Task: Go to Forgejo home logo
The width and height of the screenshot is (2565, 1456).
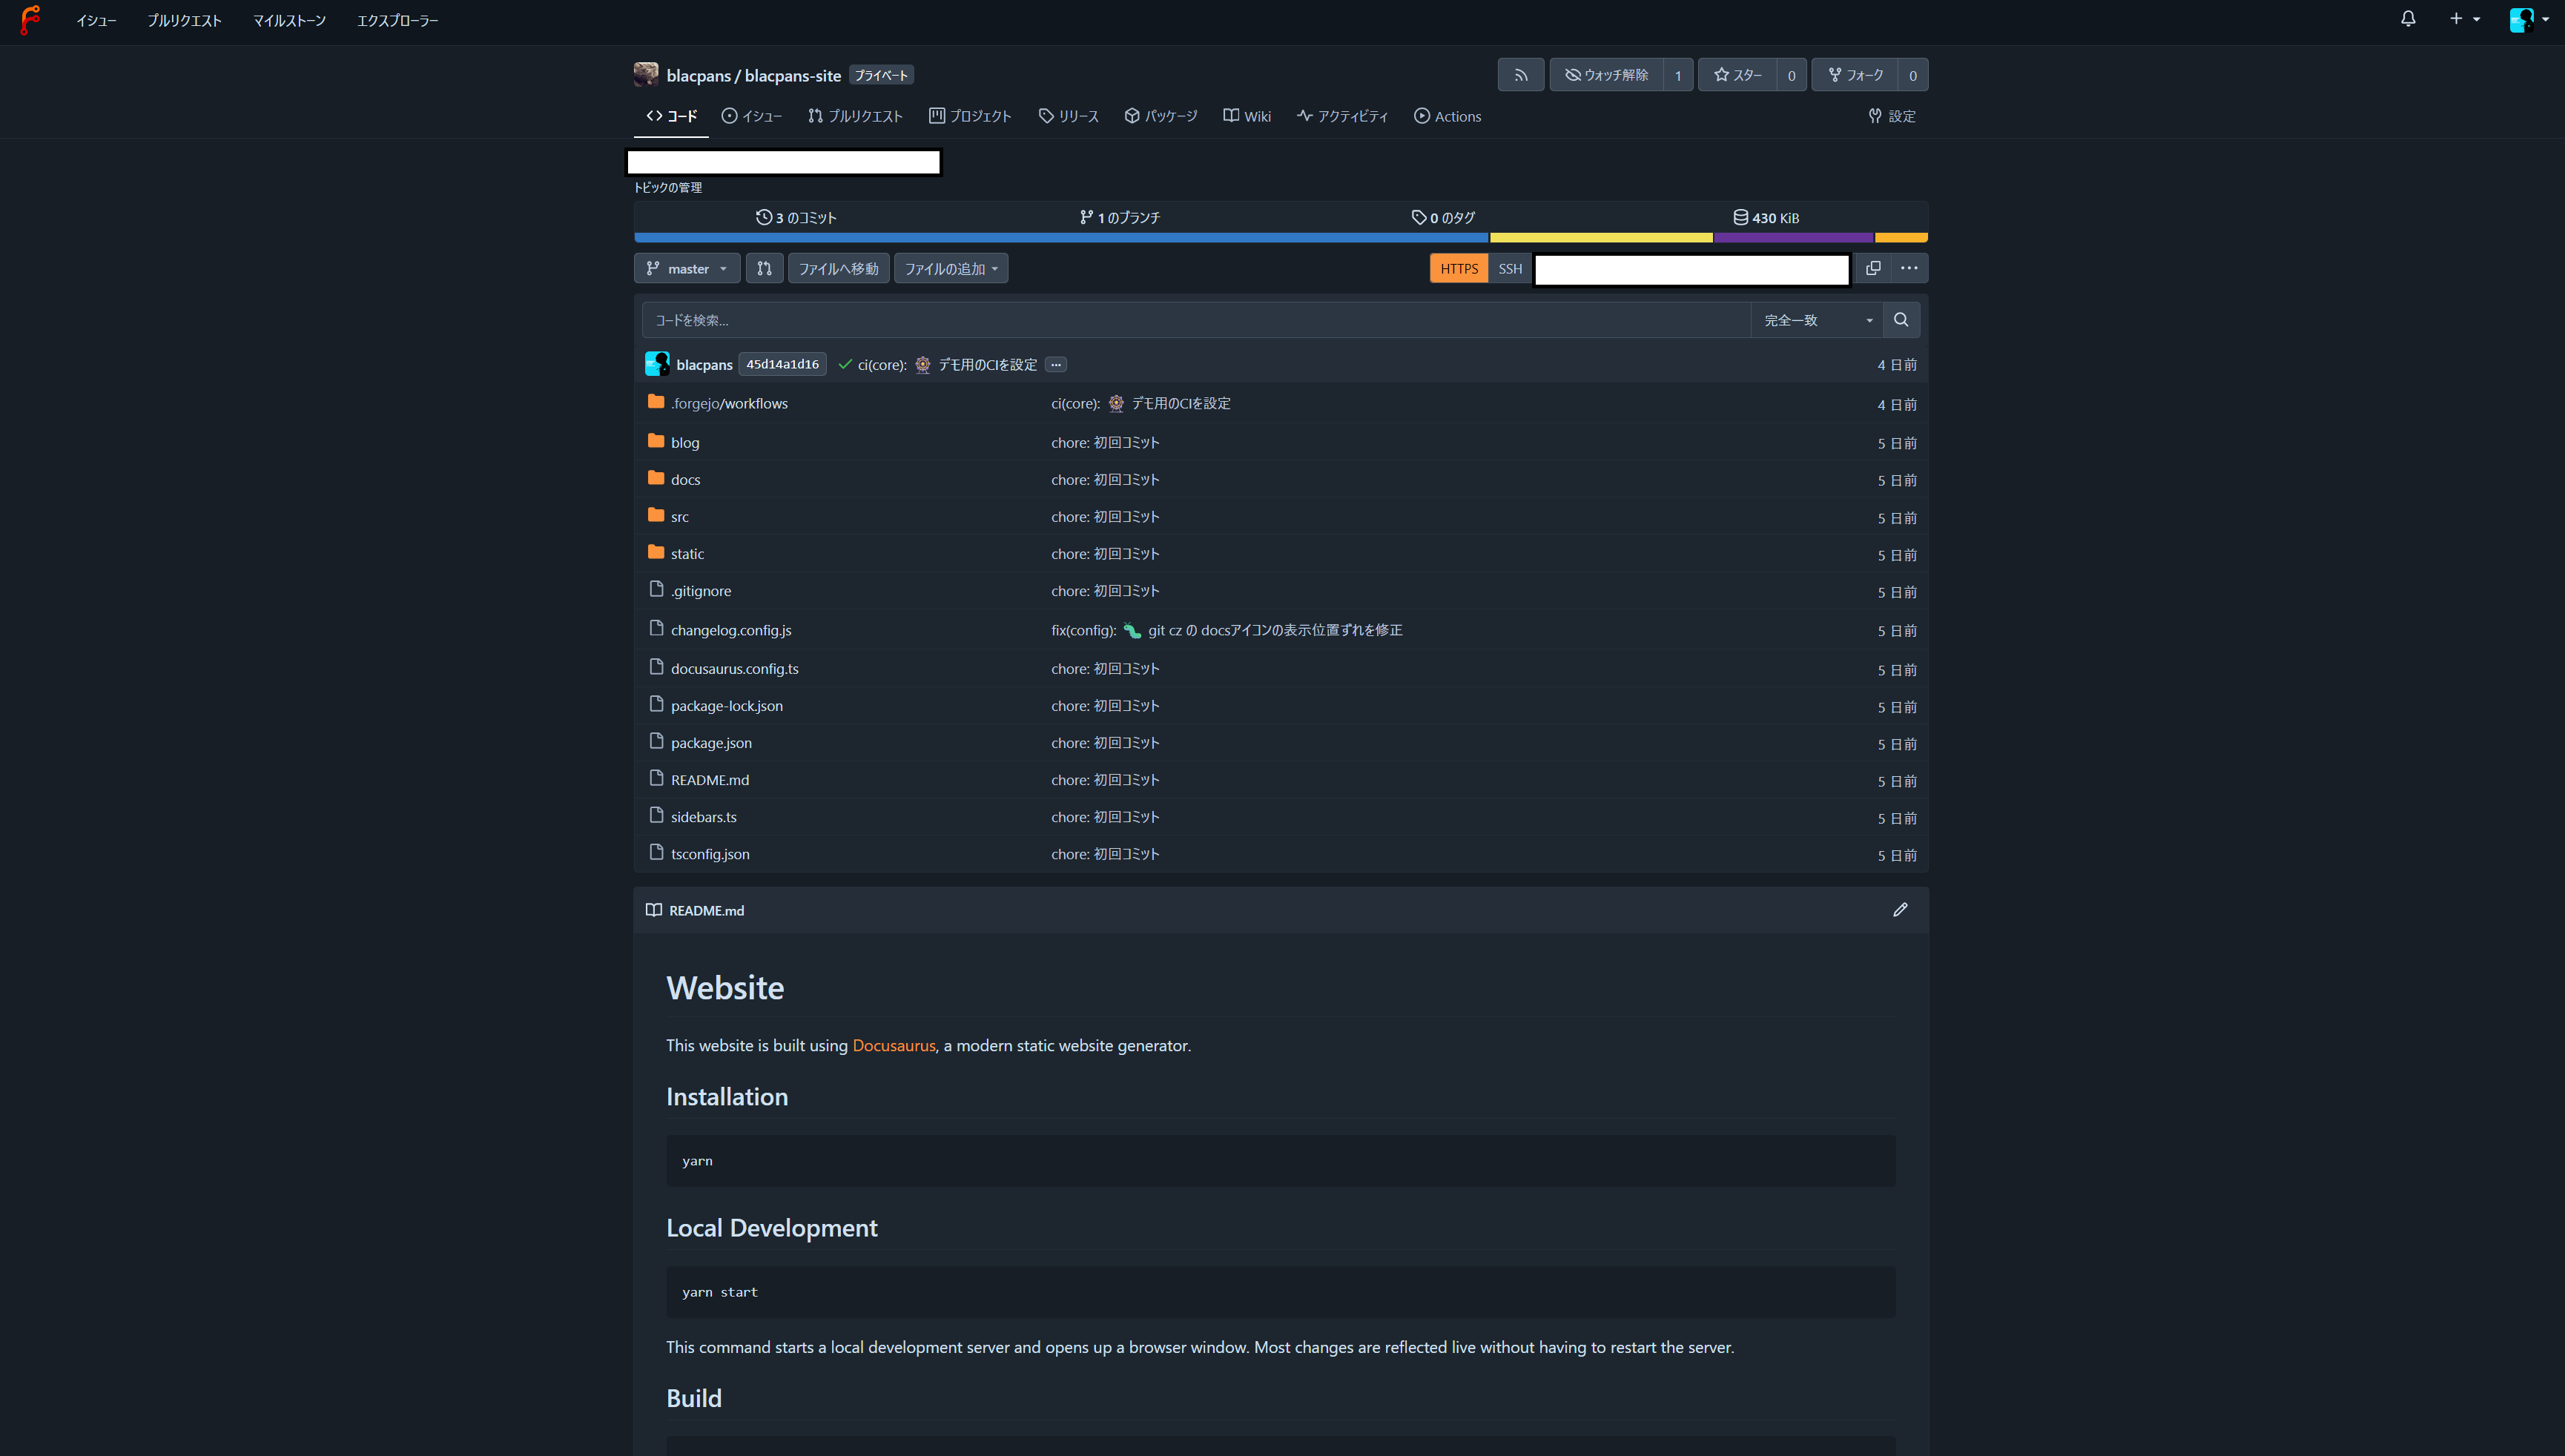Action: click(30, 20)
